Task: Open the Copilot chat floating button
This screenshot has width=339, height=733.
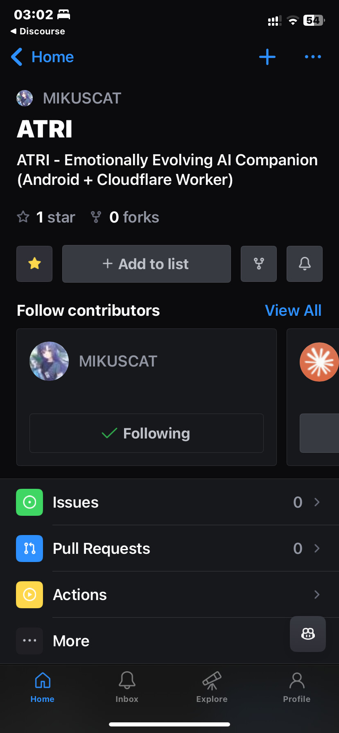Action: [x=308, y=634]
